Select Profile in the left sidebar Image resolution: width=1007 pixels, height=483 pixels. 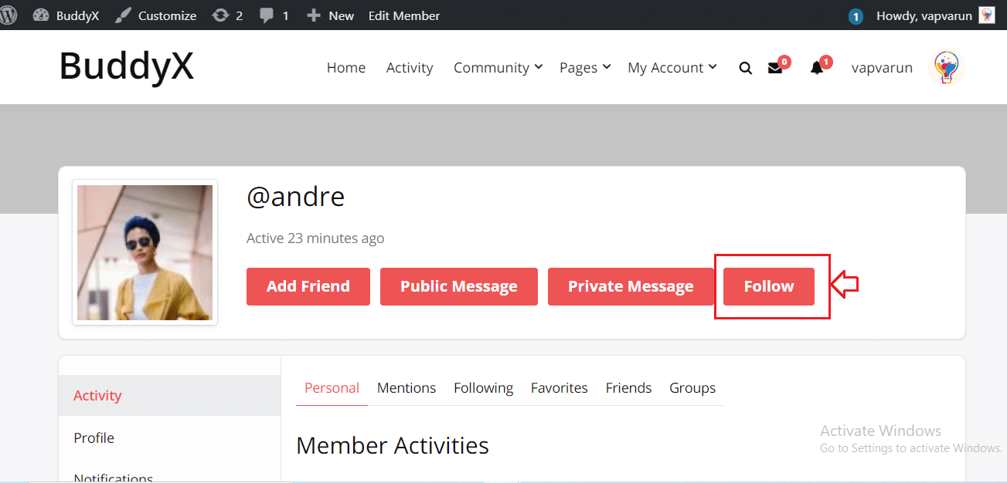point(94,437)
